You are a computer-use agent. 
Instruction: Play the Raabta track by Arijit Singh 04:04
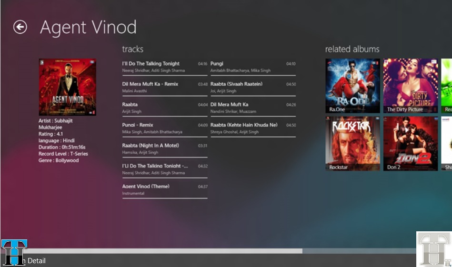coord(165,108)
